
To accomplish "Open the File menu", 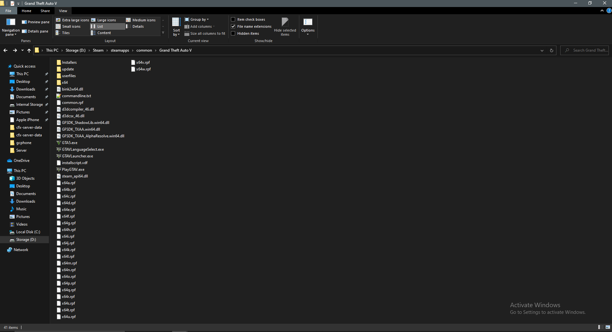I will [8, 11].
